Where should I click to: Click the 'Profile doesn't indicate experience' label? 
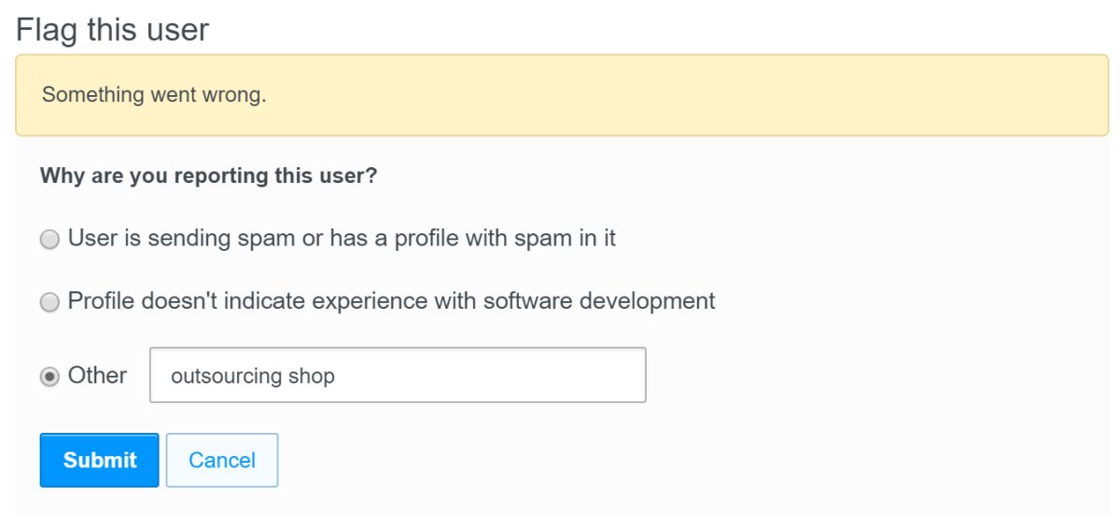[x=391, y=301]
